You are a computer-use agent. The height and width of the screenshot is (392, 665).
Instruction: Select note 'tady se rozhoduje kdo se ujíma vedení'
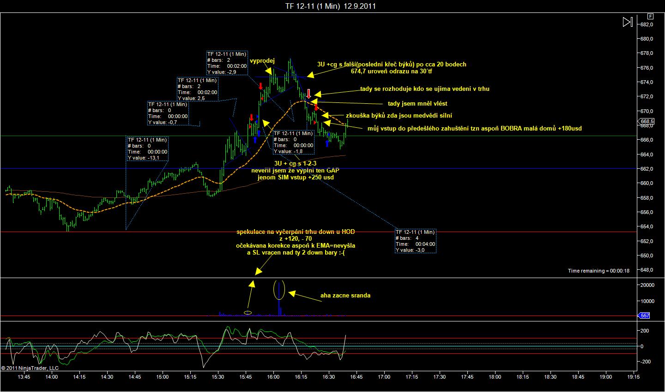(x=424, y=89)
